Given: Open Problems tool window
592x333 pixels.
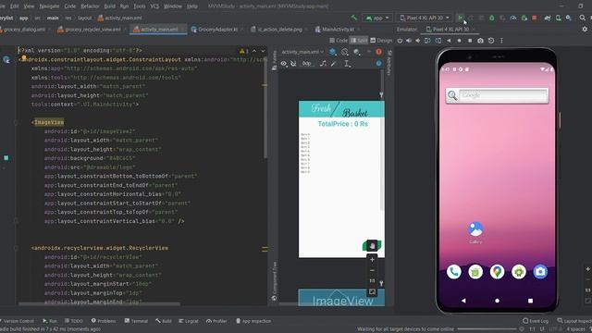Looking at the screenshot, I should [104, 321].
